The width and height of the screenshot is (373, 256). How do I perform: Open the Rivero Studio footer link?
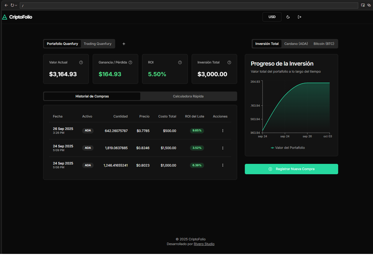coord(204,244)
